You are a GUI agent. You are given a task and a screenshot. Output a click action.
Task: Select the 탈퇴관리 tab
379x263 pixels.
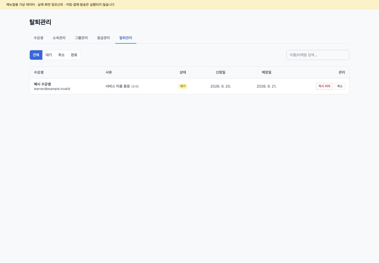pos(126,38)
